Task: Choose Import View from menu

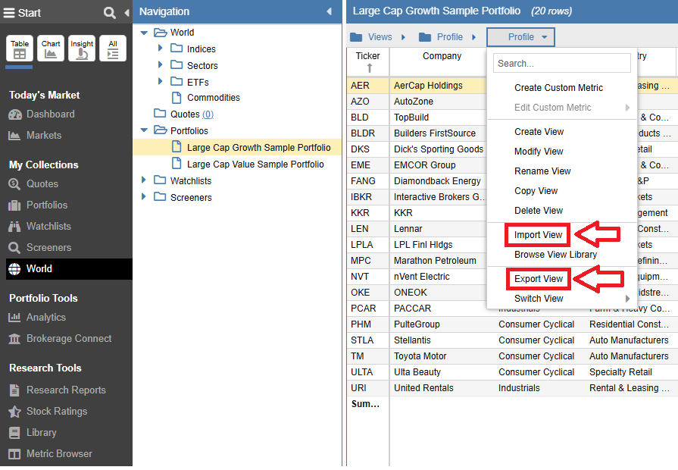Action: pos(538,235)
